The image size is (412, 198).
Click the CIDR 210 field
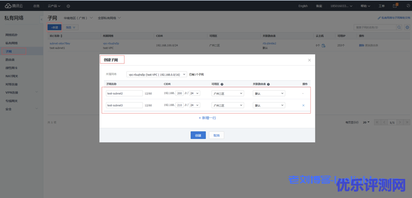(180, 105)
